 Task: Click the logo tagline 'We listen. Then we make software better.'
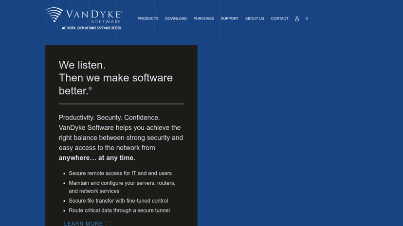click(92, 28)
